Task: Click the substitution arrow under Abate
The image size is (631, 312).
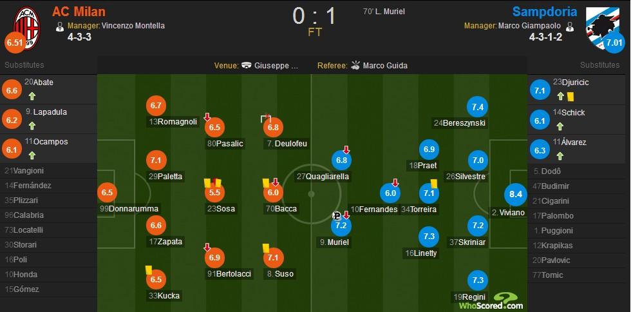Action: pyautogui.click(x=32, y=96)
